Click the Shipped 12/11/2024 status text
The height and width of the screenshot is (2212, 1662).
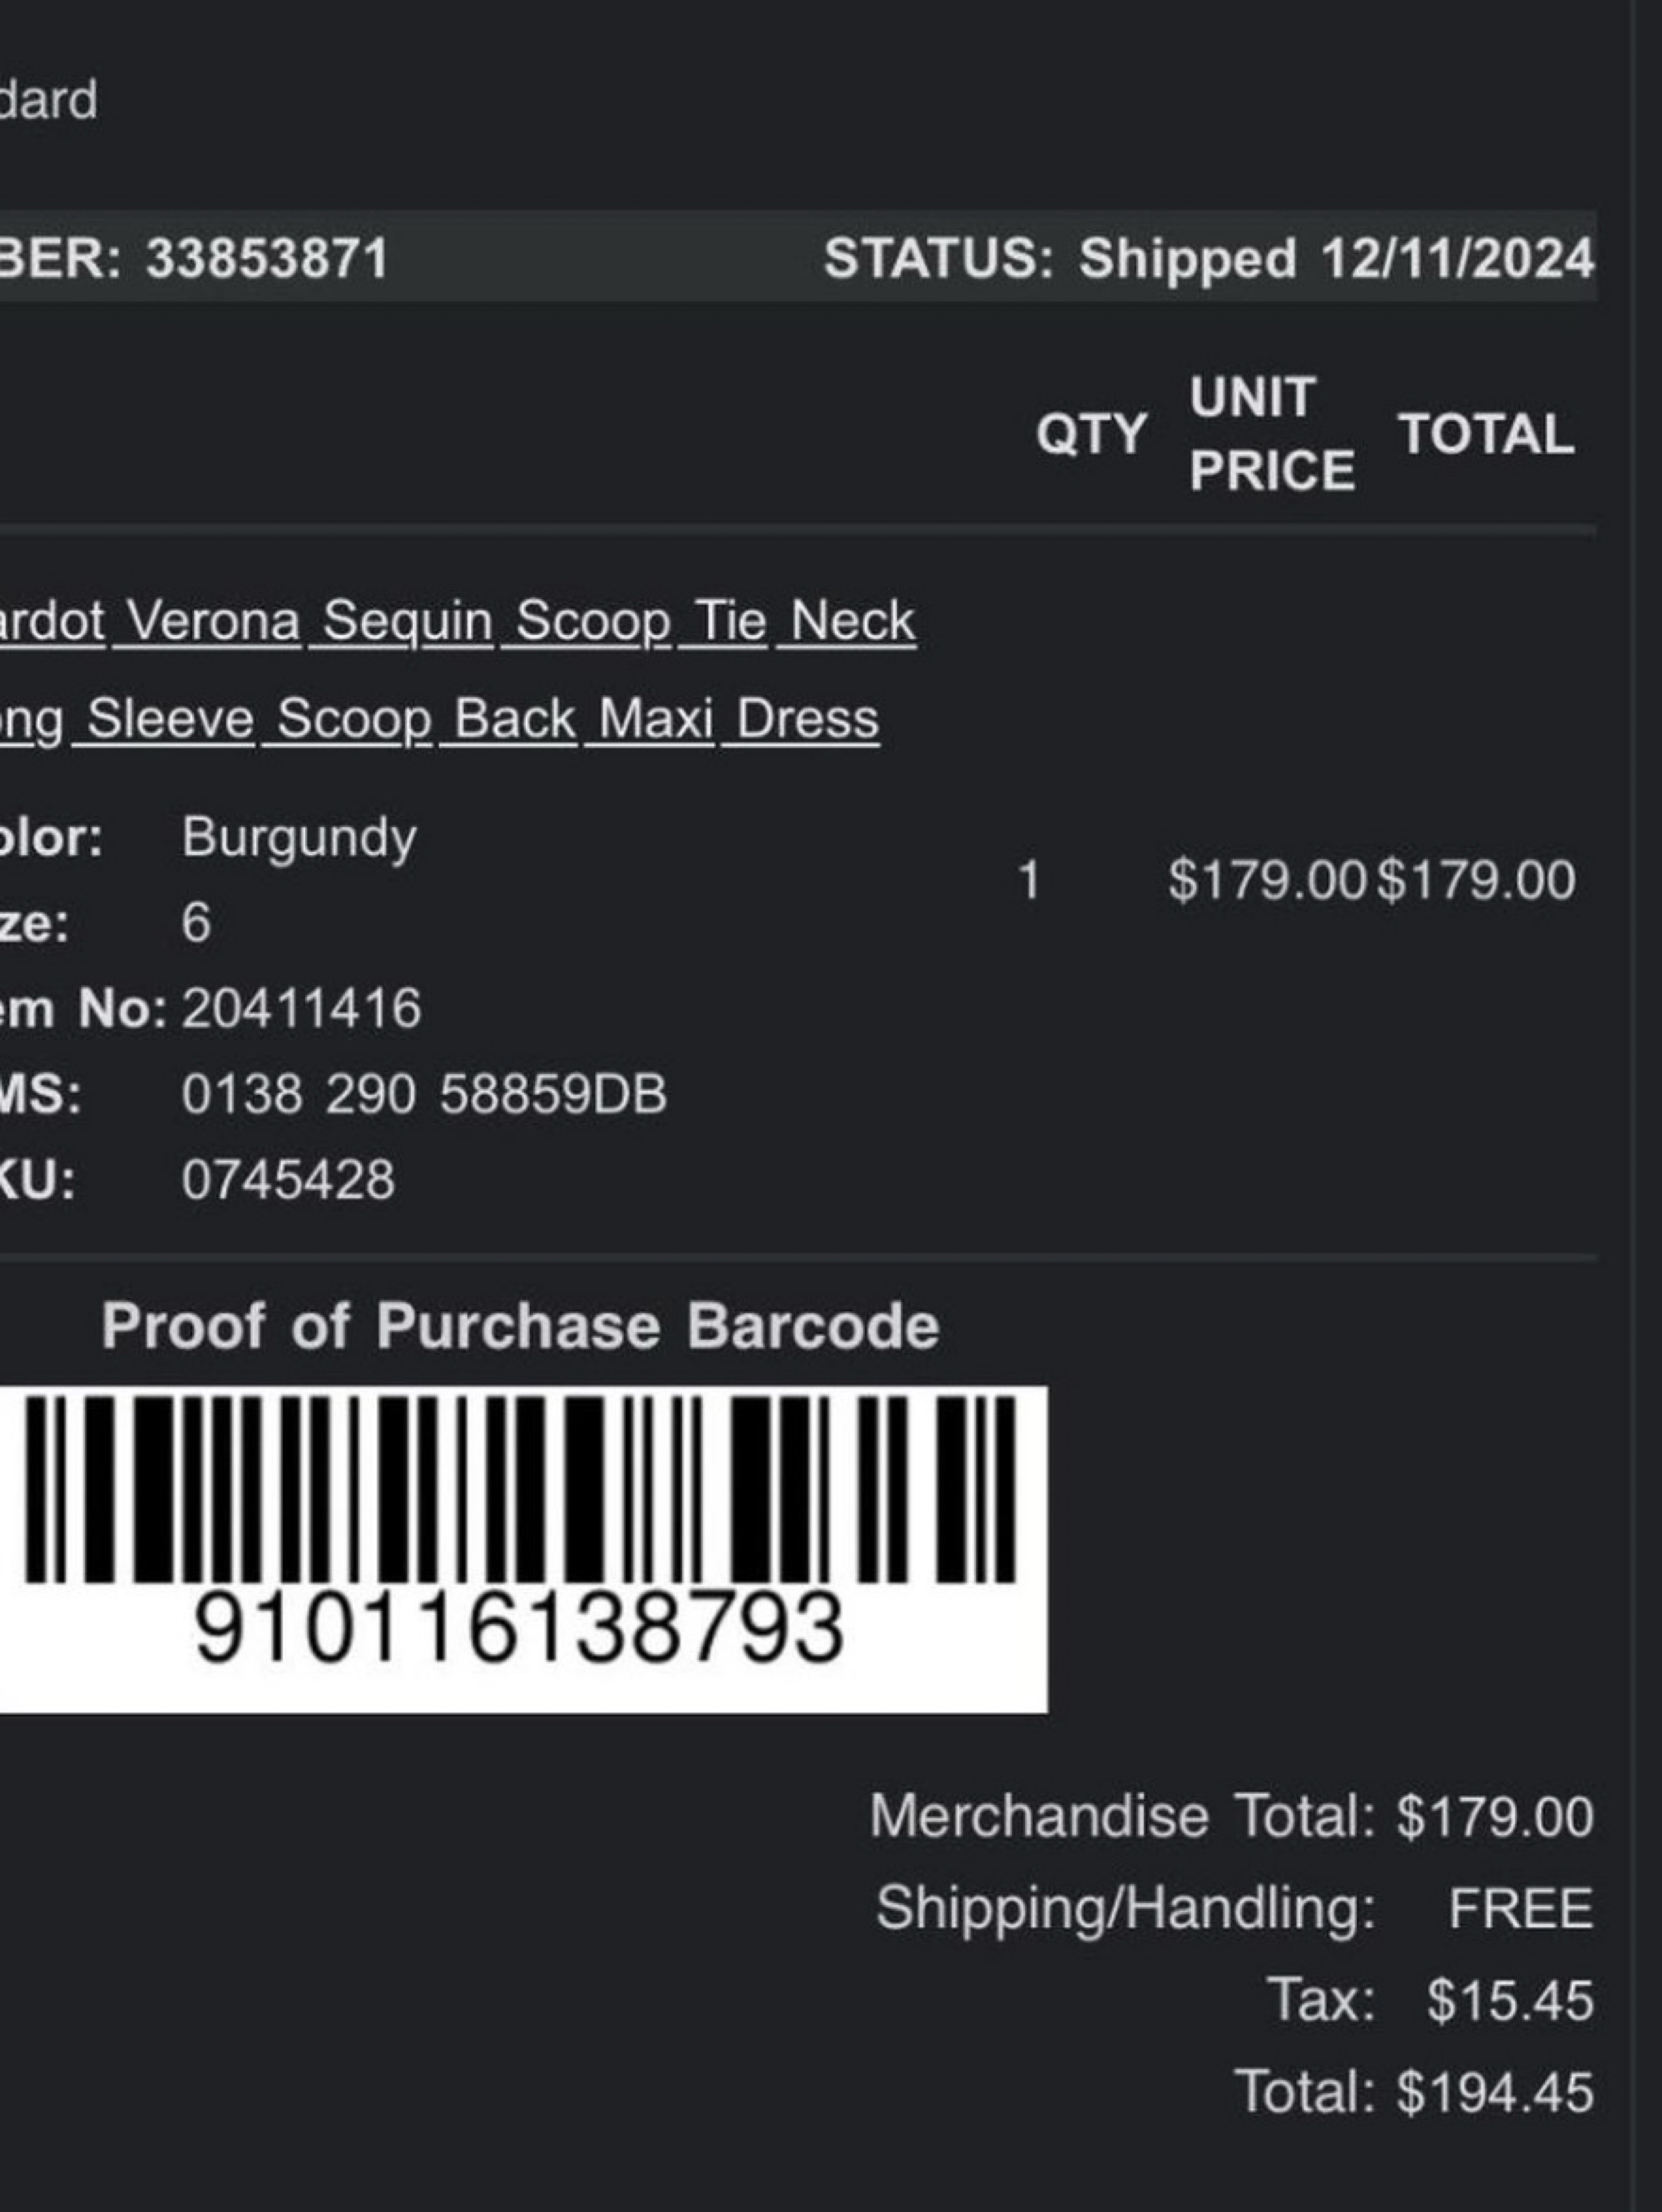tap(1337, 258)
